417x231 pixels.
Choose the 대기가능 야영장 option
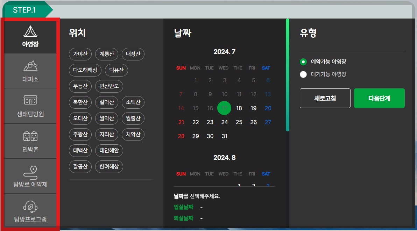pyautogui.click(x=303, y=74)
